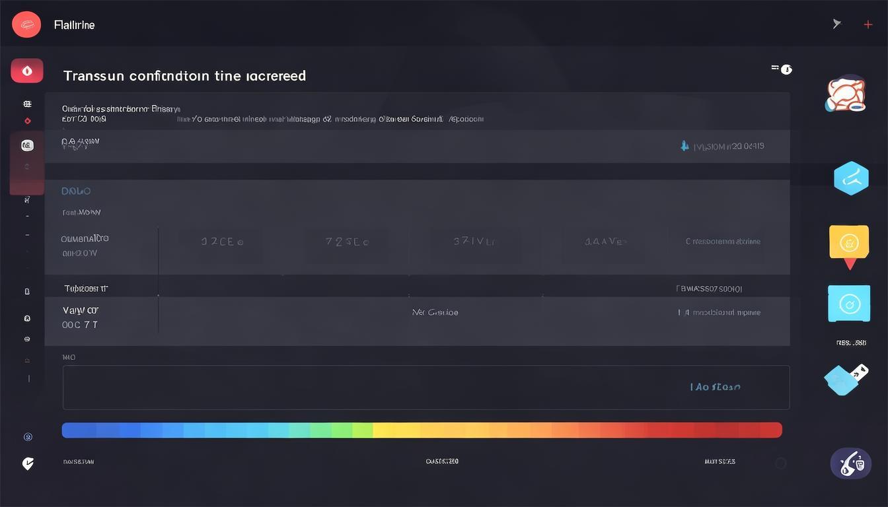Screen dimensions: 888x507
Task: Select the red droplet sidebar button
Action: coord(27,71)
